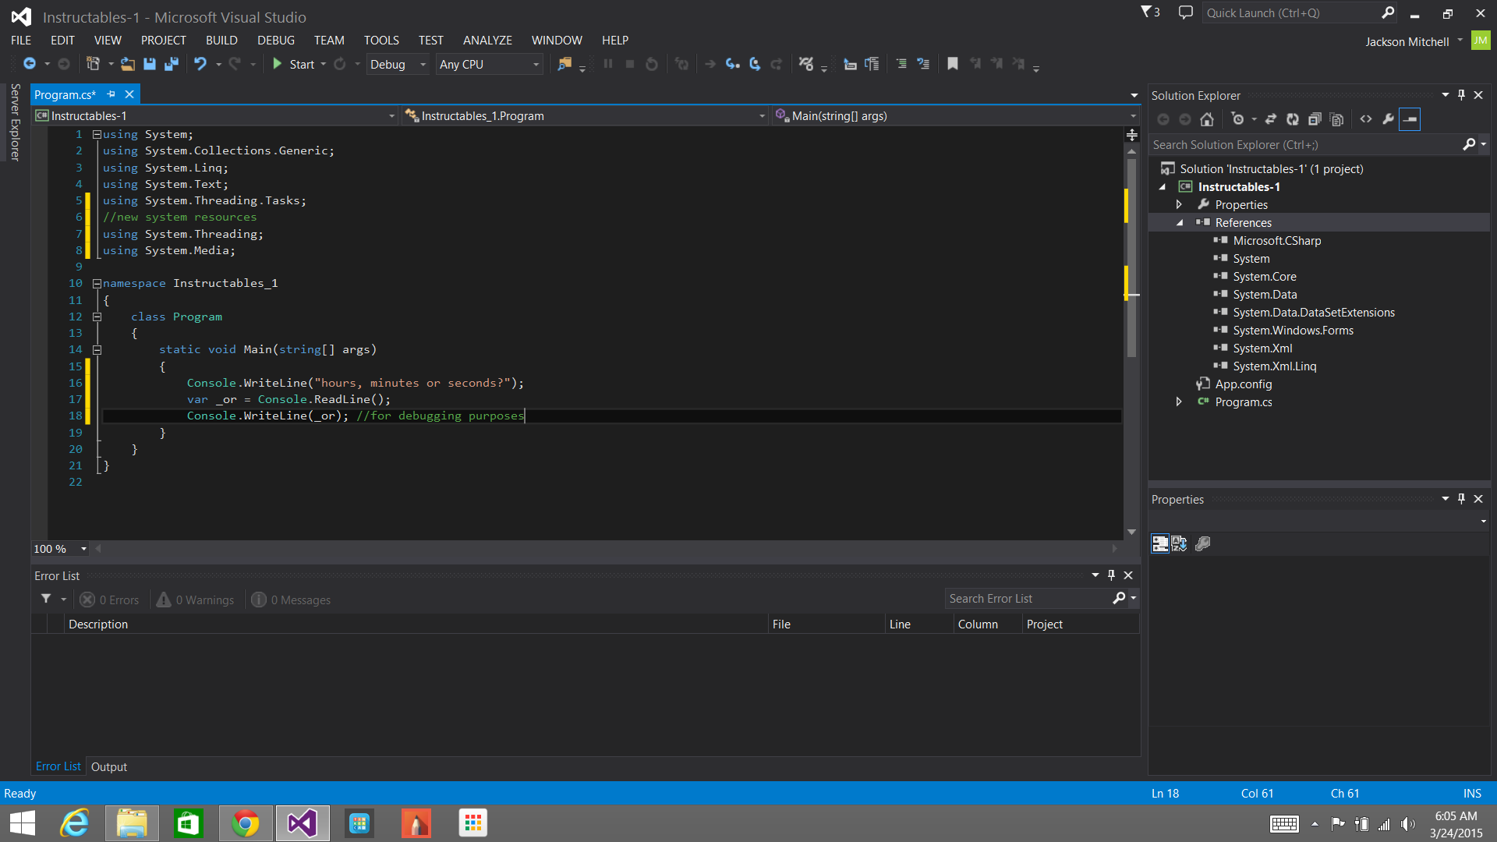The image size is (1497, 842).
Task: Click the Error List filter funnel icon
Action: point(46,600)
